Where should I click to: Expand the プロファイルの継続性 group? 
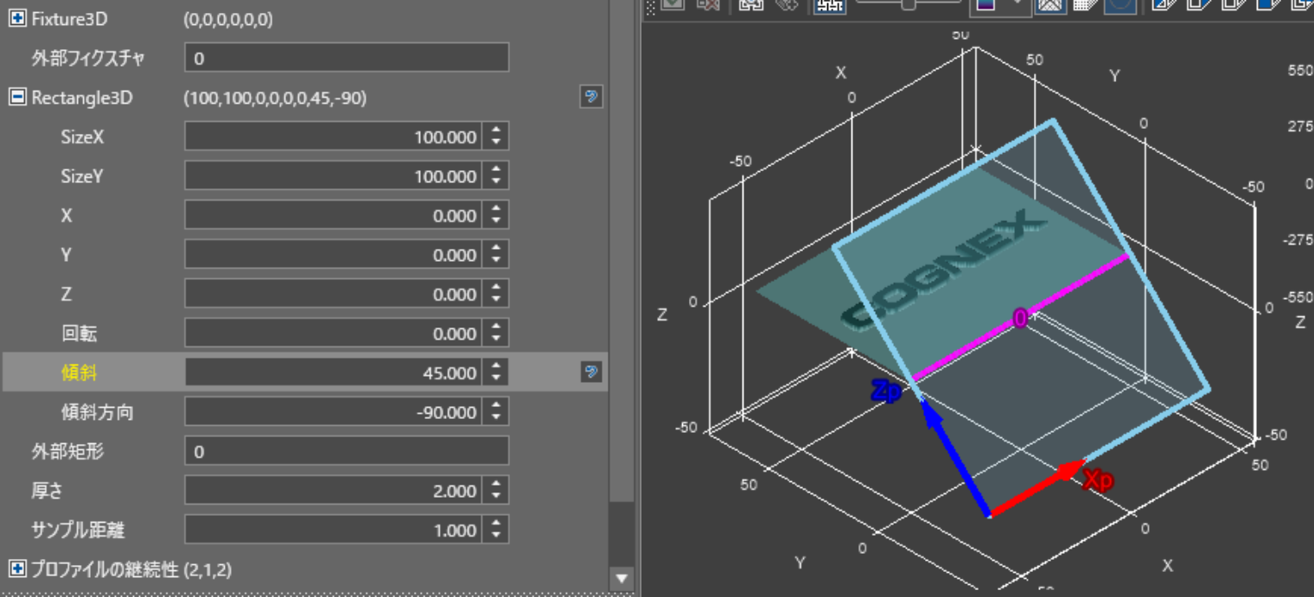[x=16, y=568]
